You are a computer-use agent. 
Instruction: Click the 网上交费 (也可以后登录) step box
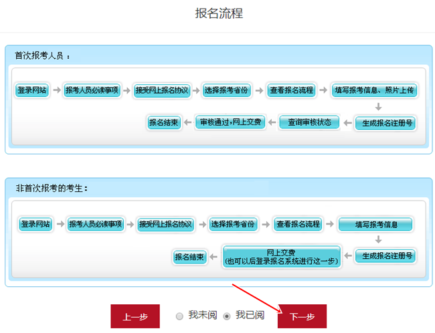pos(282,257)
